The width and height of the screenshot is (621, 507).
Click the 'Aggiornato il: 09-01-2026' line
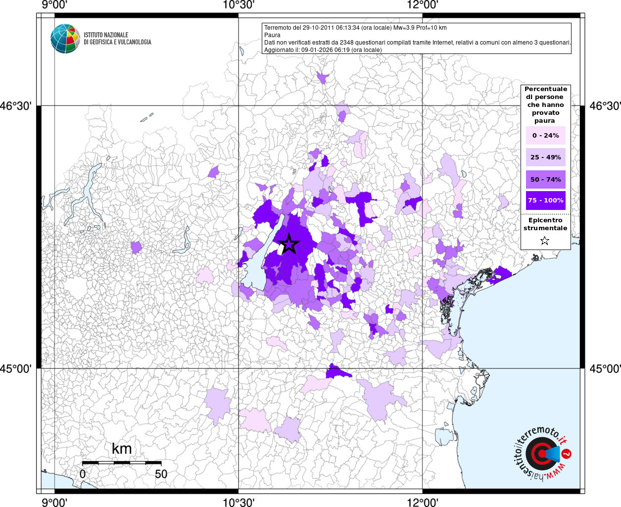[323, 50]
